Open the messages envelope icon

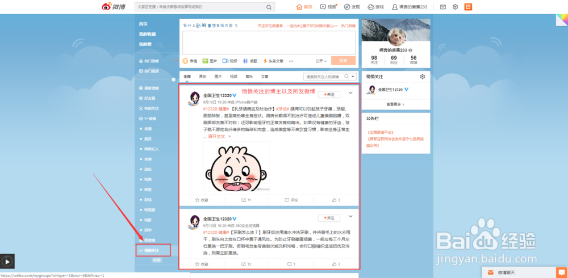click(442, 7)
